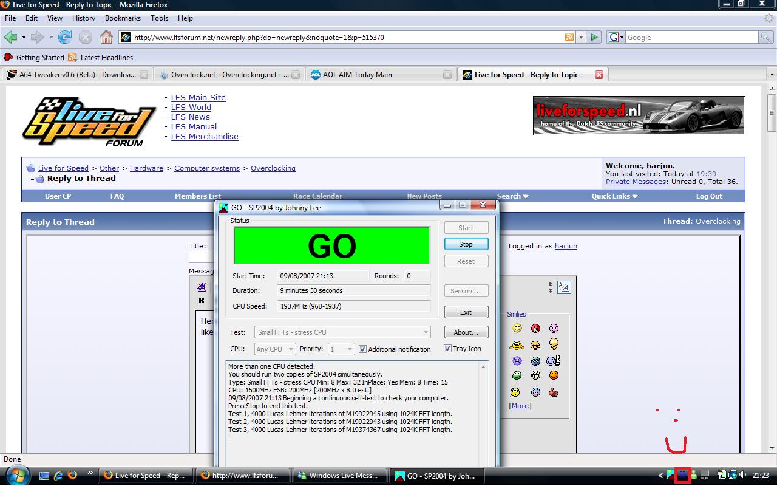Viewport: 777px width, 486px height.
Task: Toggle the Additional notification checkbox
Action: coord(362,349)
